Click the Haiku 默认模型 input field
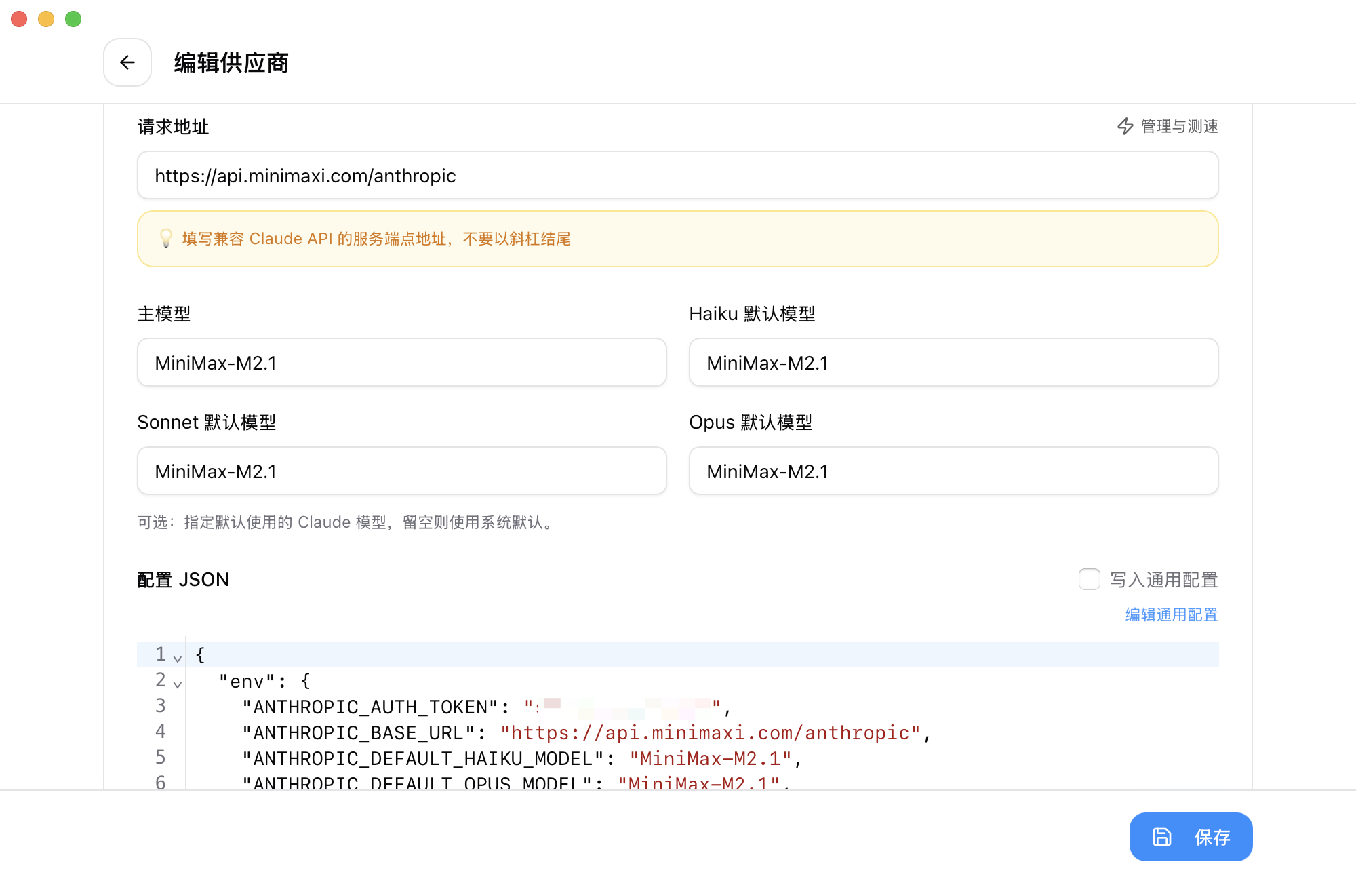Image resolution: width=1356 pixels, height=883 pixels. (953, 363)
